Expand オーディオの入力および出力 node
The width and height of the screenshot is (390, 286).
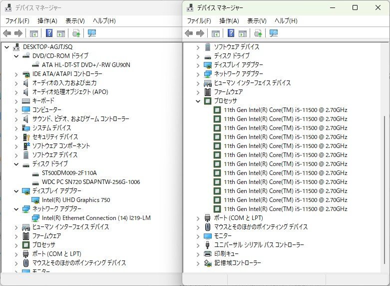pyautogui.click(x=16, y=83)
